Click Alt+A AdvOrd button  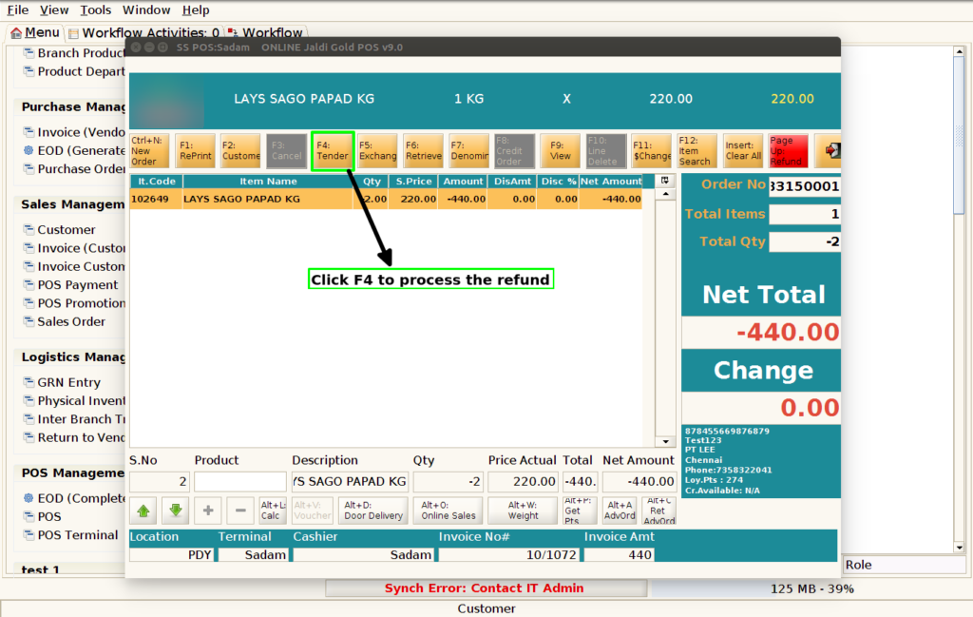pyautogui.click(x=620, y=511)
